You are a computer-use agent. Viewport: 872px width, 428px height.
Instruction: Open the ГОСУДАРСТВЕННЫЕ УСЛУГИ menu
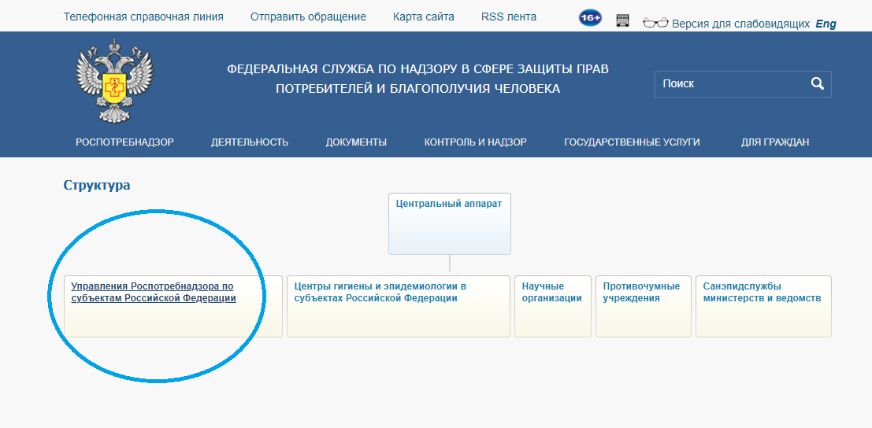coord(632,142)
